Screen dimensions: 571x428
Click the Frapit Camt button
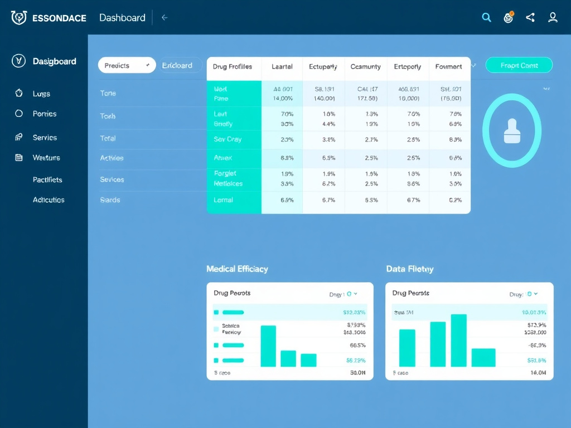519,65
